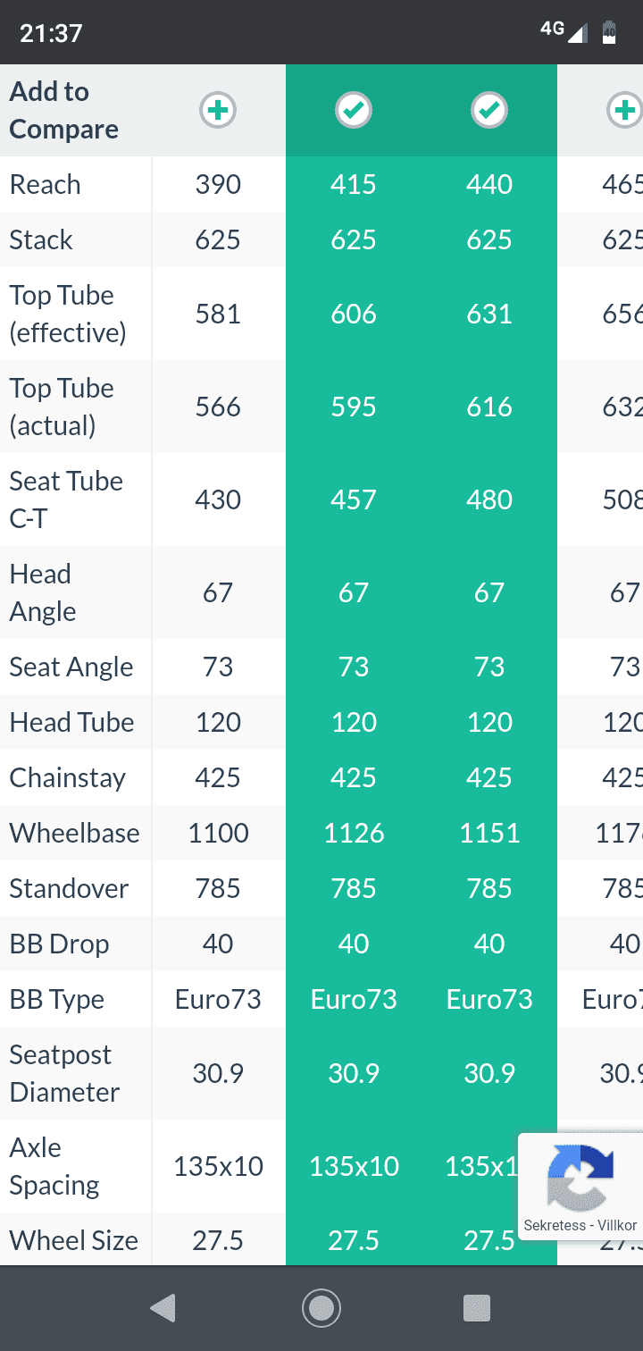Tap the Android recent apps square
This screenshot has height=1351, width=643.
pos(478,1308)
